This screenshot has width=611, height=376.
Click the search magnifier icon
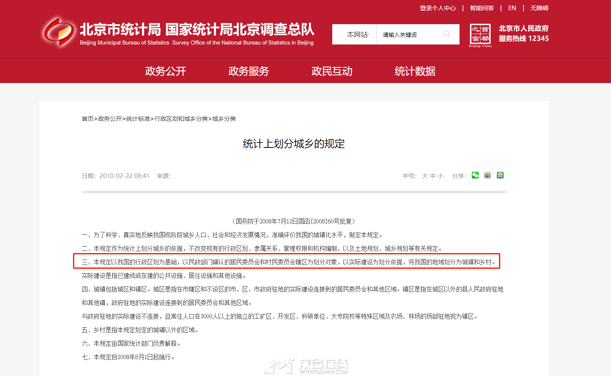click(x=447, y=34)
